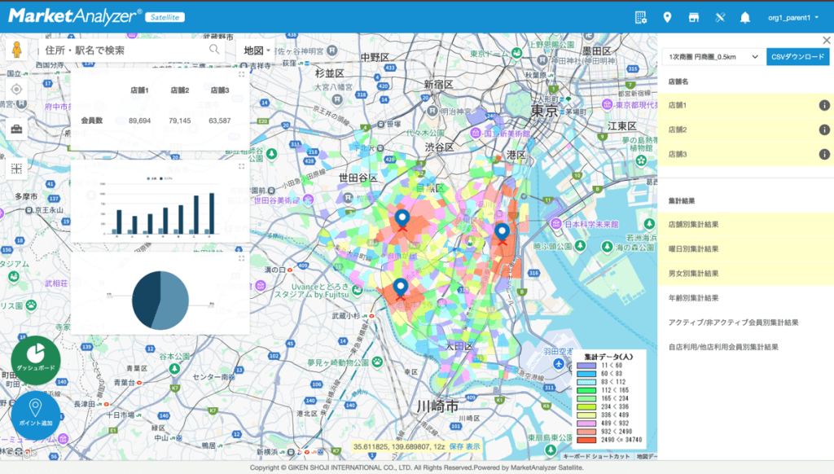Select 自店利用/他店利用会員別集計結果
Image resolution: width=834 pixels, height=474 pixels.
746,347
